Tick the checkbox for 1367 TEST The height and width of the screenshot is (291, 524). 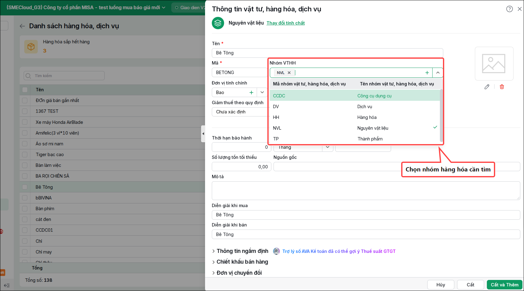tap(25, 111)
